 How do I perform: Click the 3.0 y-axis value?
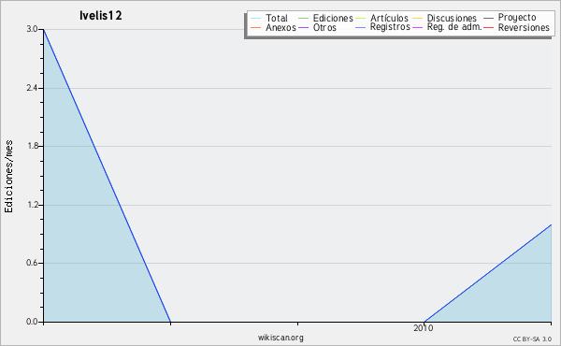(x=32, y=29)
